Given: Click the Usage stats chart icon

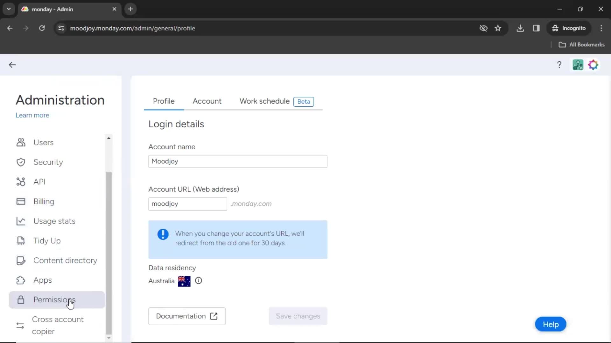Looking at the screenshot, I should [x=21, y=221].
